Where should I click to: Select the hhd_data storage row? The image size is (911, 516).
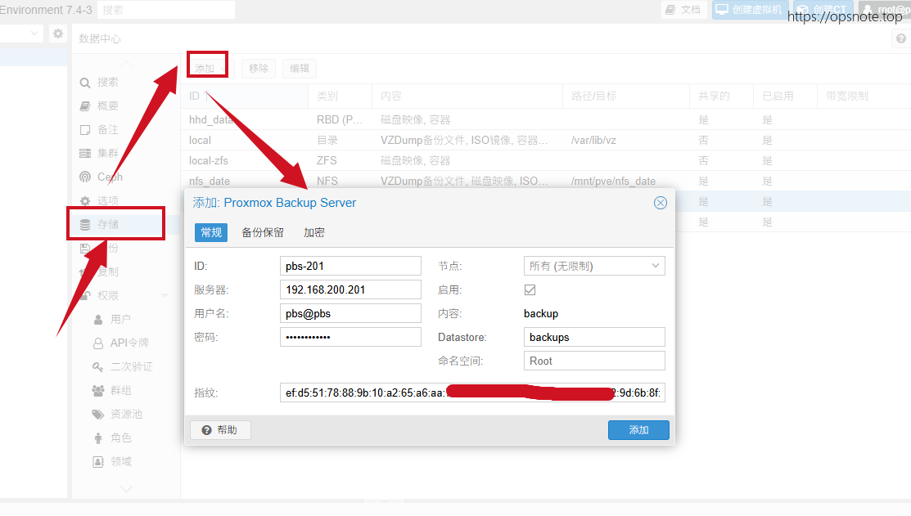pyautogui.click(x=546, y=119)
